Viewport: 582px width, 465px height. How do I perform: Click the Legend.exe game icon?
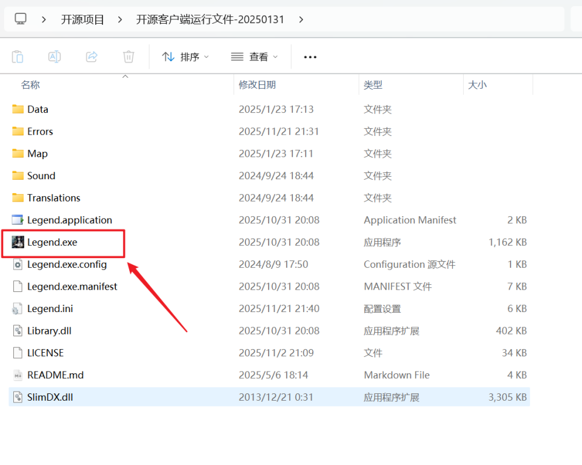(18, 242)
